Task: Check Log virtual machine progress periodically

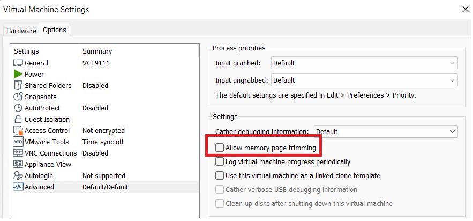Action: pyautogui.click(x=220, y=161)
